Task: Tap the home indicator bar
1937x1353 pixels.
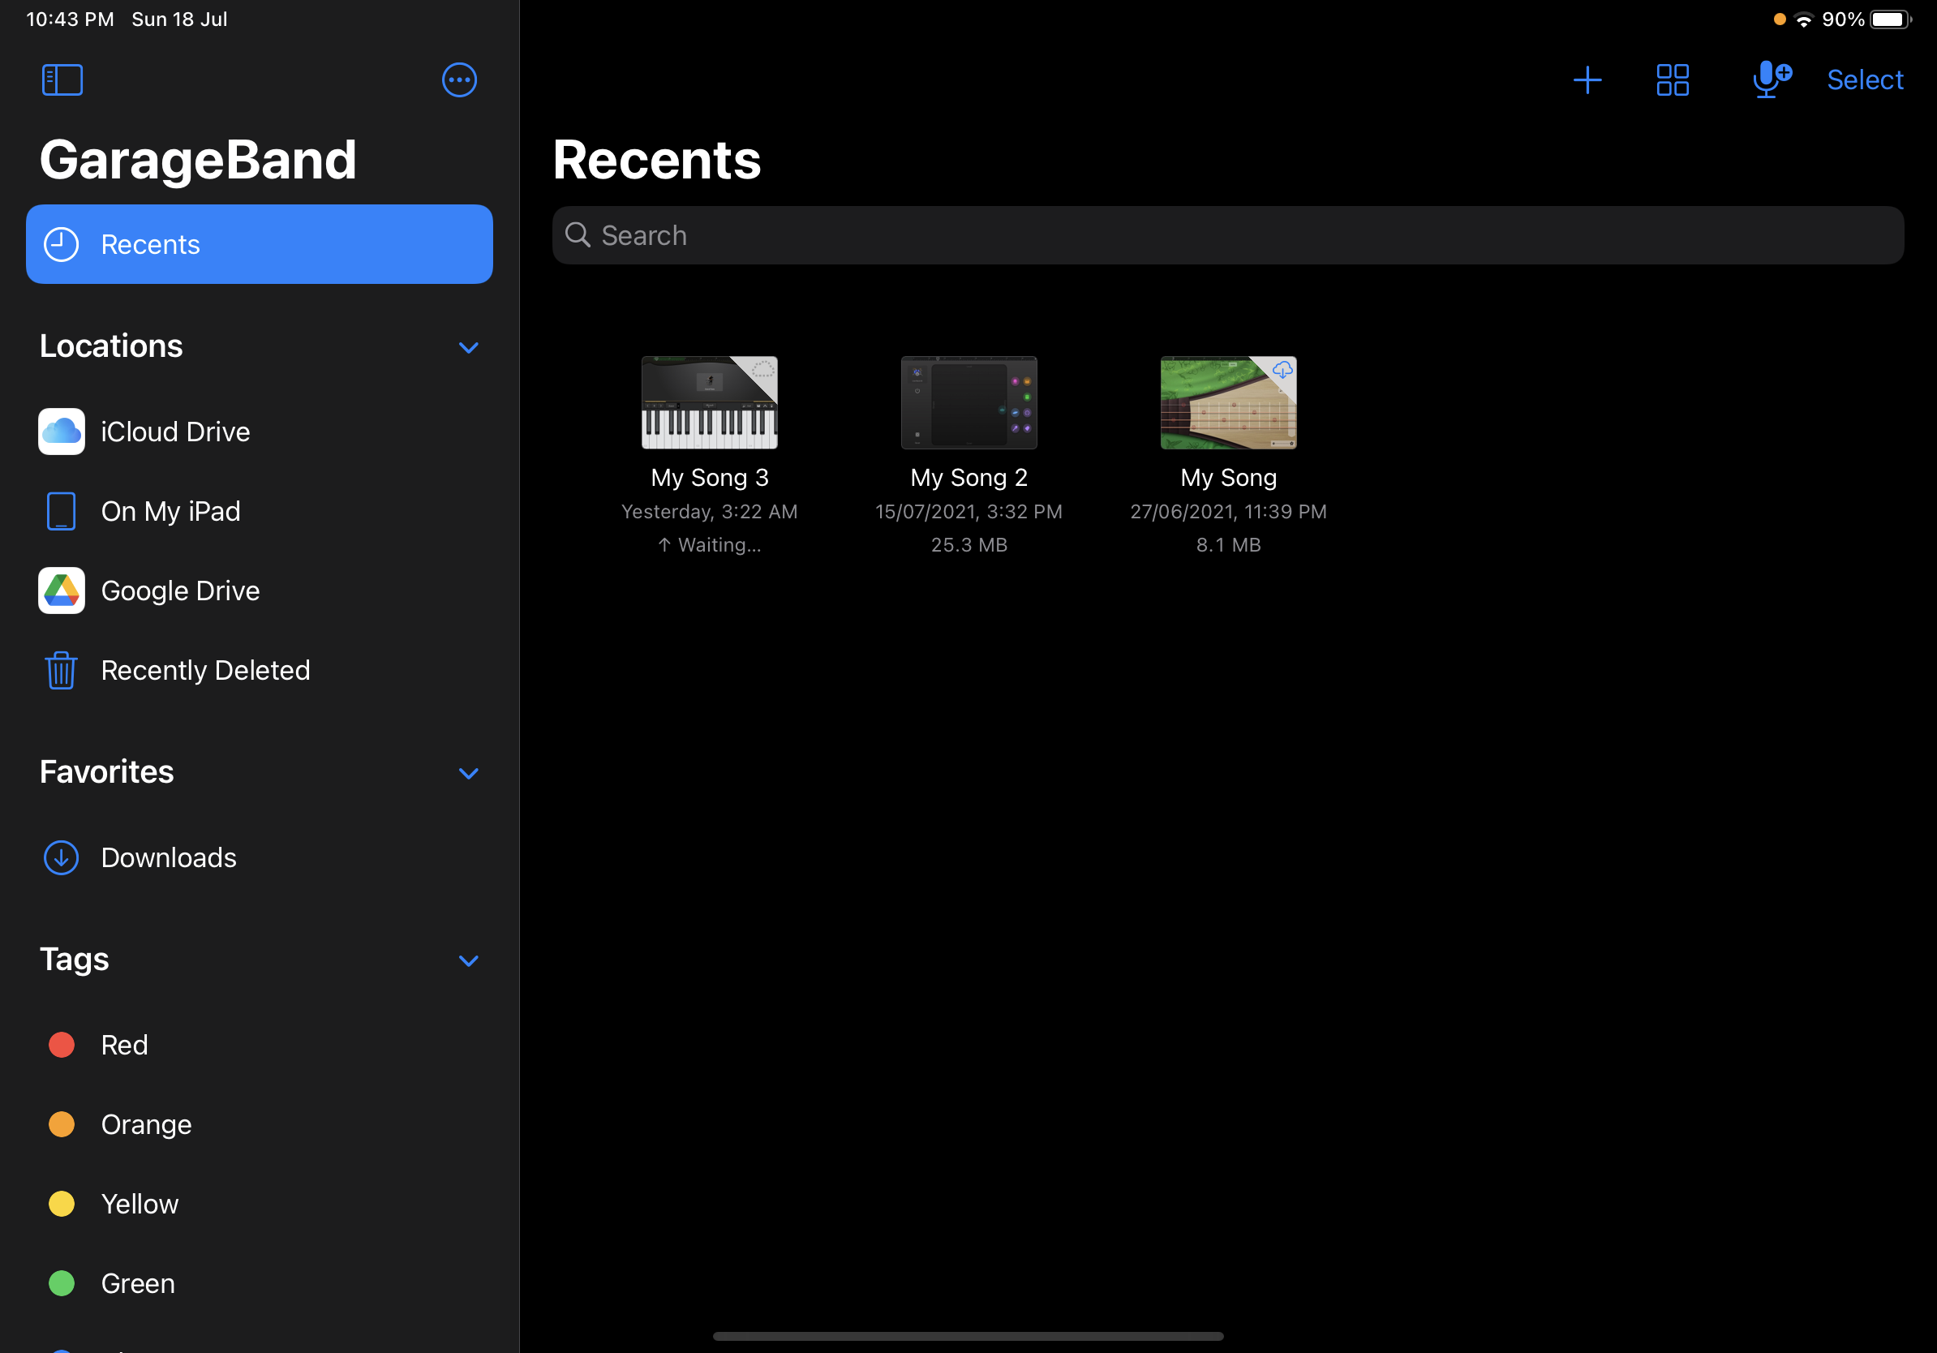Action: coord(968,1336)
